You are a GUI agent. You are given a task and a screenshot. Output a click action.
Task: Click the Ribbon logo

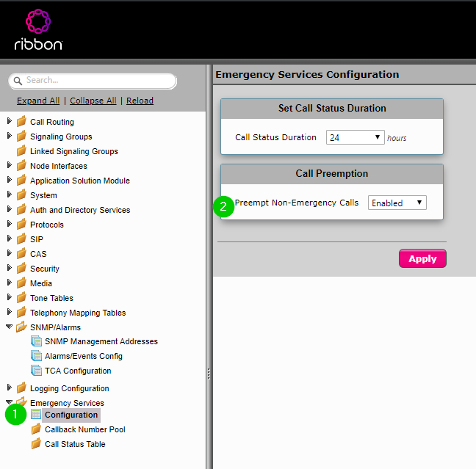coord(38,30)
